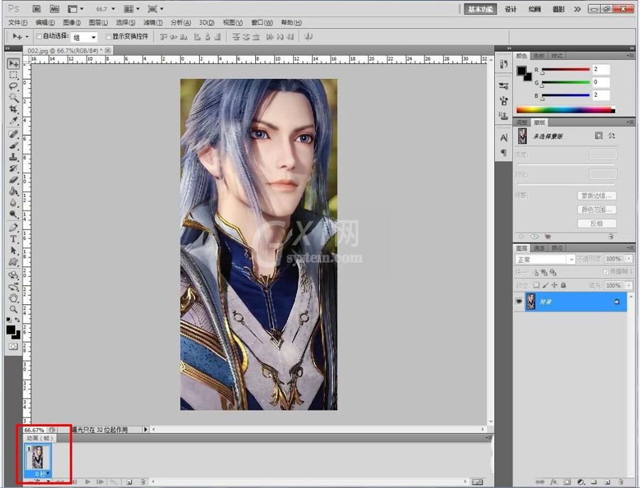This screenshot has width=640, height=488.
Task: Select the Rectangular Marquee tool
Action: click(14, 75)
